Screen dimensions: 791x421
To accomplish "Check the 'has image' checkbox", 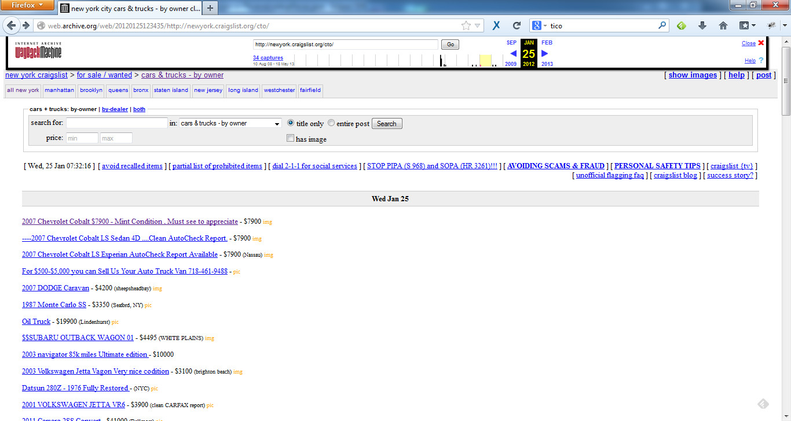I will [291, 138].
